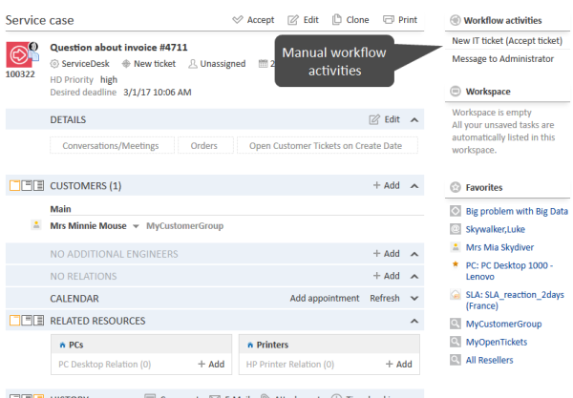The width and height of the screenshot is (573, 398).
Task: Clone the service case
Action: click(337, 20)
